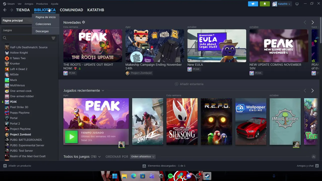Select Página de inicio from dropdown
The width and height of the screenshot is (322, 181).
[x=46, y=17]
